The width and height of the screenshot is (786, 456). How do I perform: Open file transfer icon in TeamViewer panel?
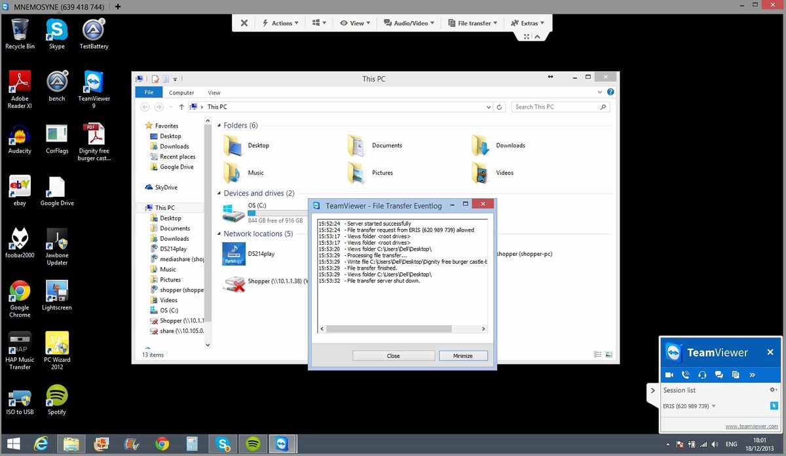tap(735, 375)
